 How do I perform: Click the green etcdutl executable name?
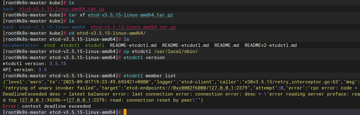[x=95, y=45]
